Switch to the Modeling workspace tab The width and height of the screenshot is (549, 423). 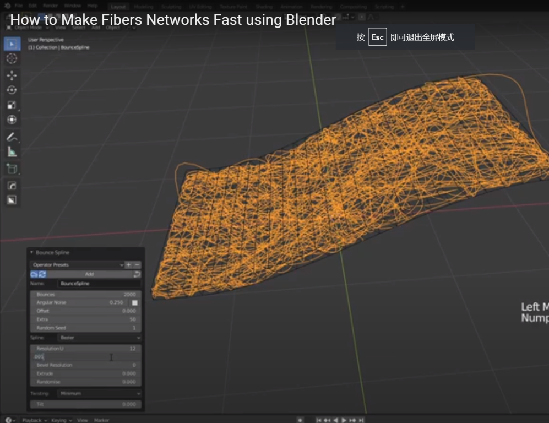[144, 7]
